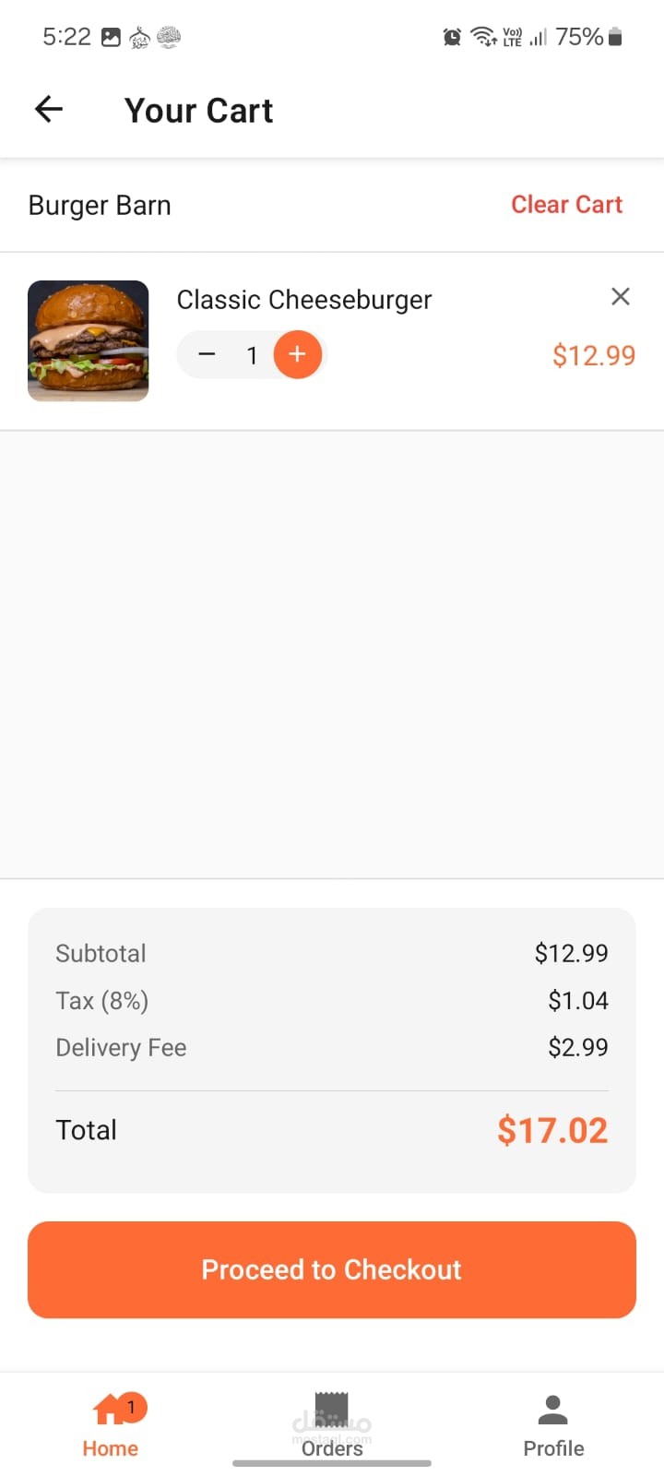Increase cheeseburger quantity with plus button

pos(297,355)
